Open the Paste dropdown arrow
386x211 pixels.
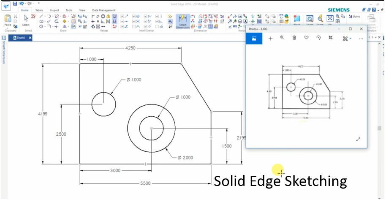8,27
